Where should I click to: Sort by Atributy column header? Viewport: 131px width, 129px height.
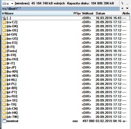tap(126, 13)
